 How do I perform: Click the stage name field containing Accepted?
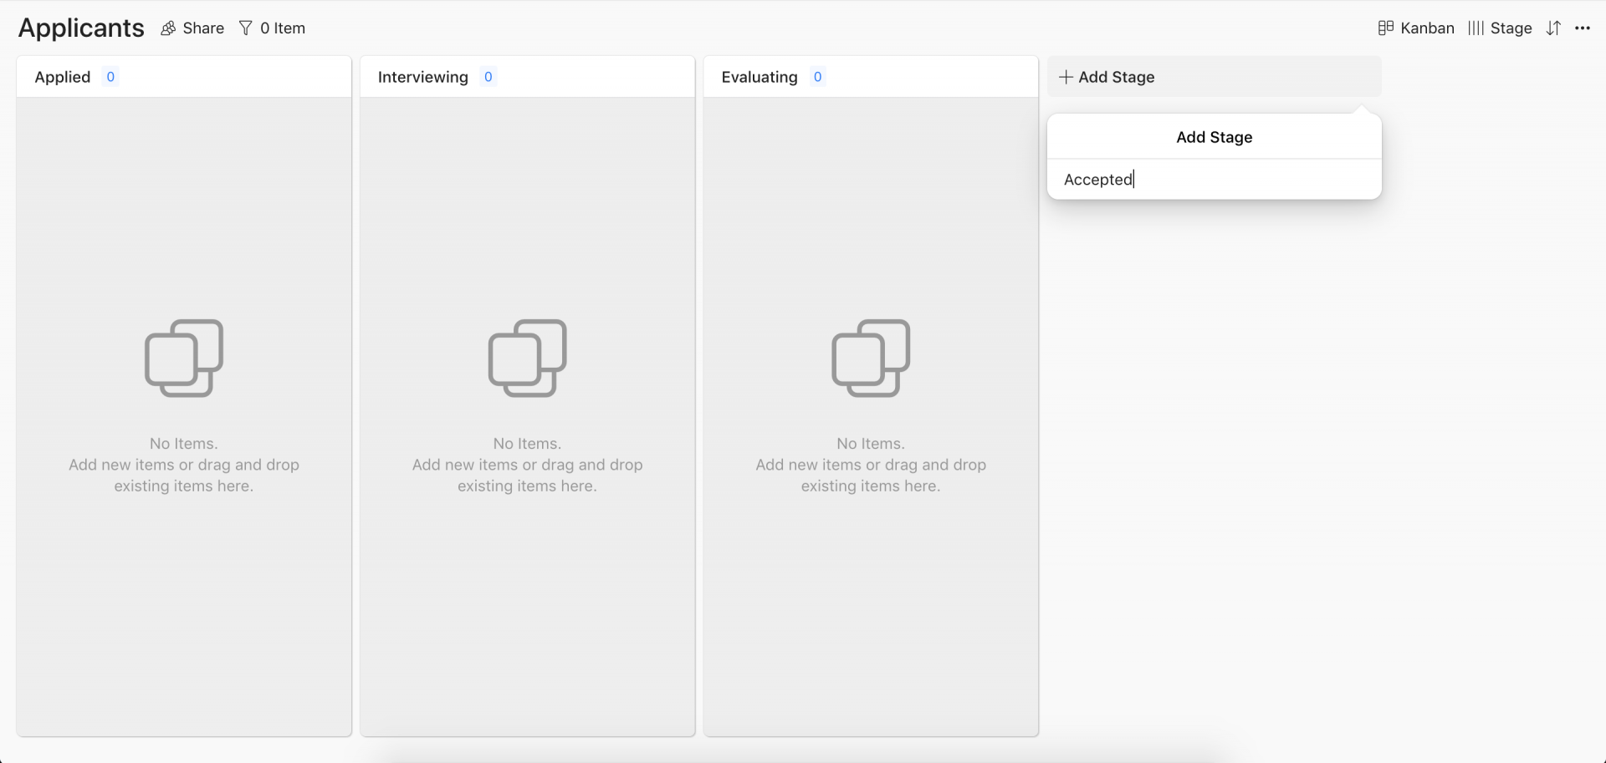pos(1215,180)
